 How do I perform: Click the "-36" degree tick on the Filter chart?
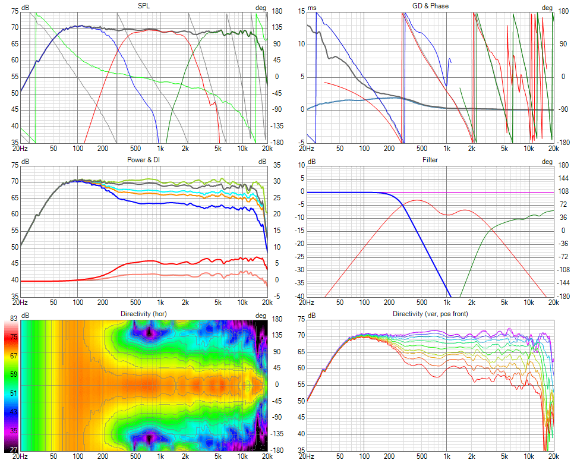pos(564,244)
